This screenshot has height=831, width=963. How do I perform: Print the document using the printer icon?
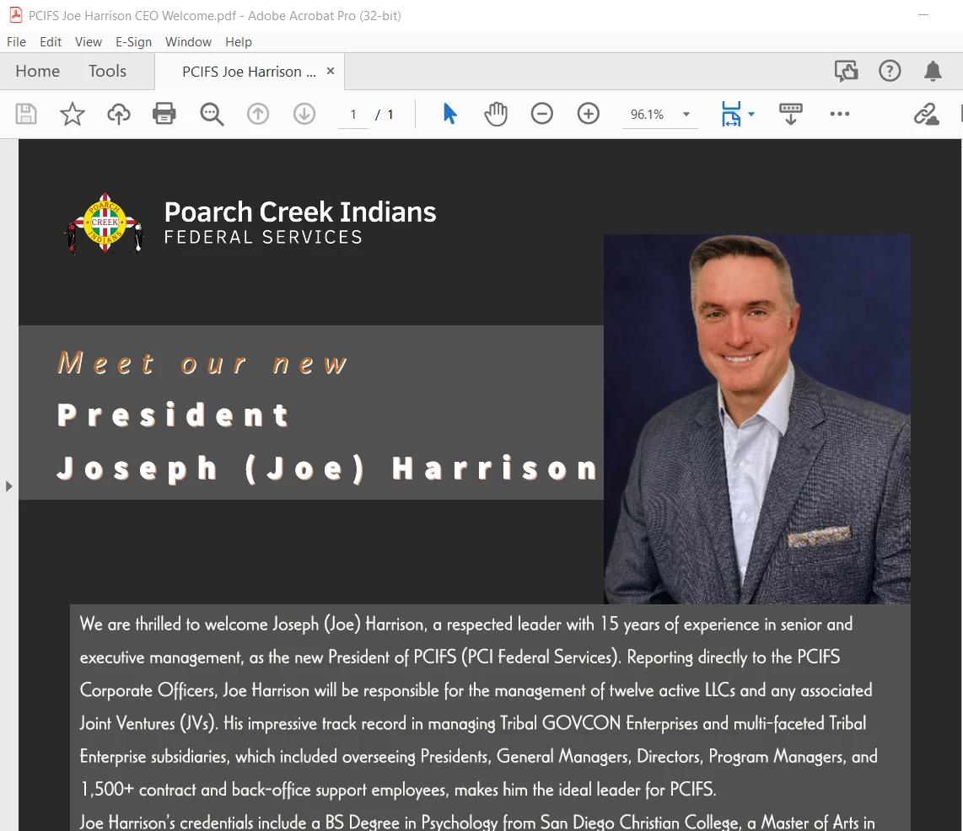click(164, 114)
